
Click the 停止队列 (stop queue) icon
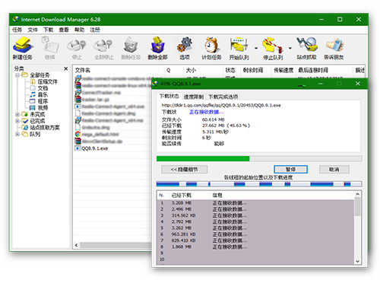click(x=273, y=48)
